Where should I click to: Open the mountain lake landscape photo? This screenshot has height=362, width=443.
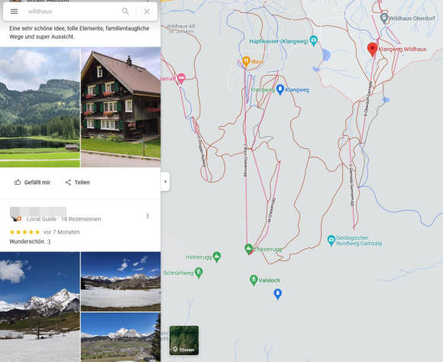coord(40,107)
